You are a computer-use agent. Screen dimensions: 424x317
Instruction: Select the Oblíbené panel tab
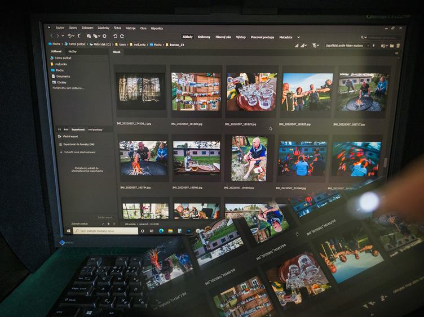(x=56, y=51)
